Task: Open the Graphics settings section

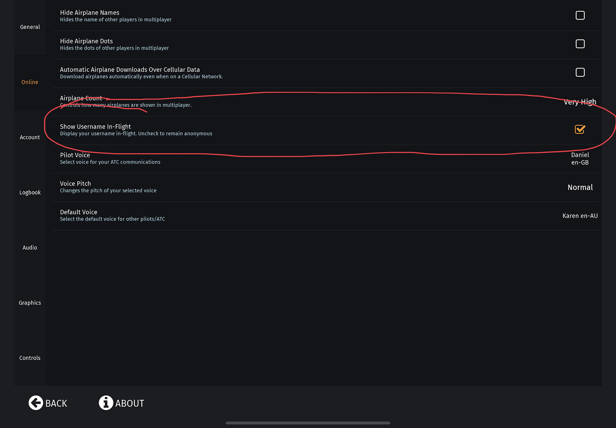Action: pyautogui.click(x=30, y=302)
